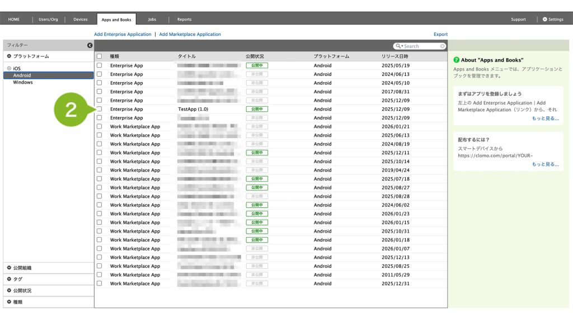Screen dimensions: 573x322
Task: Click the iOS expand circle icon
Action: (9, 68)
